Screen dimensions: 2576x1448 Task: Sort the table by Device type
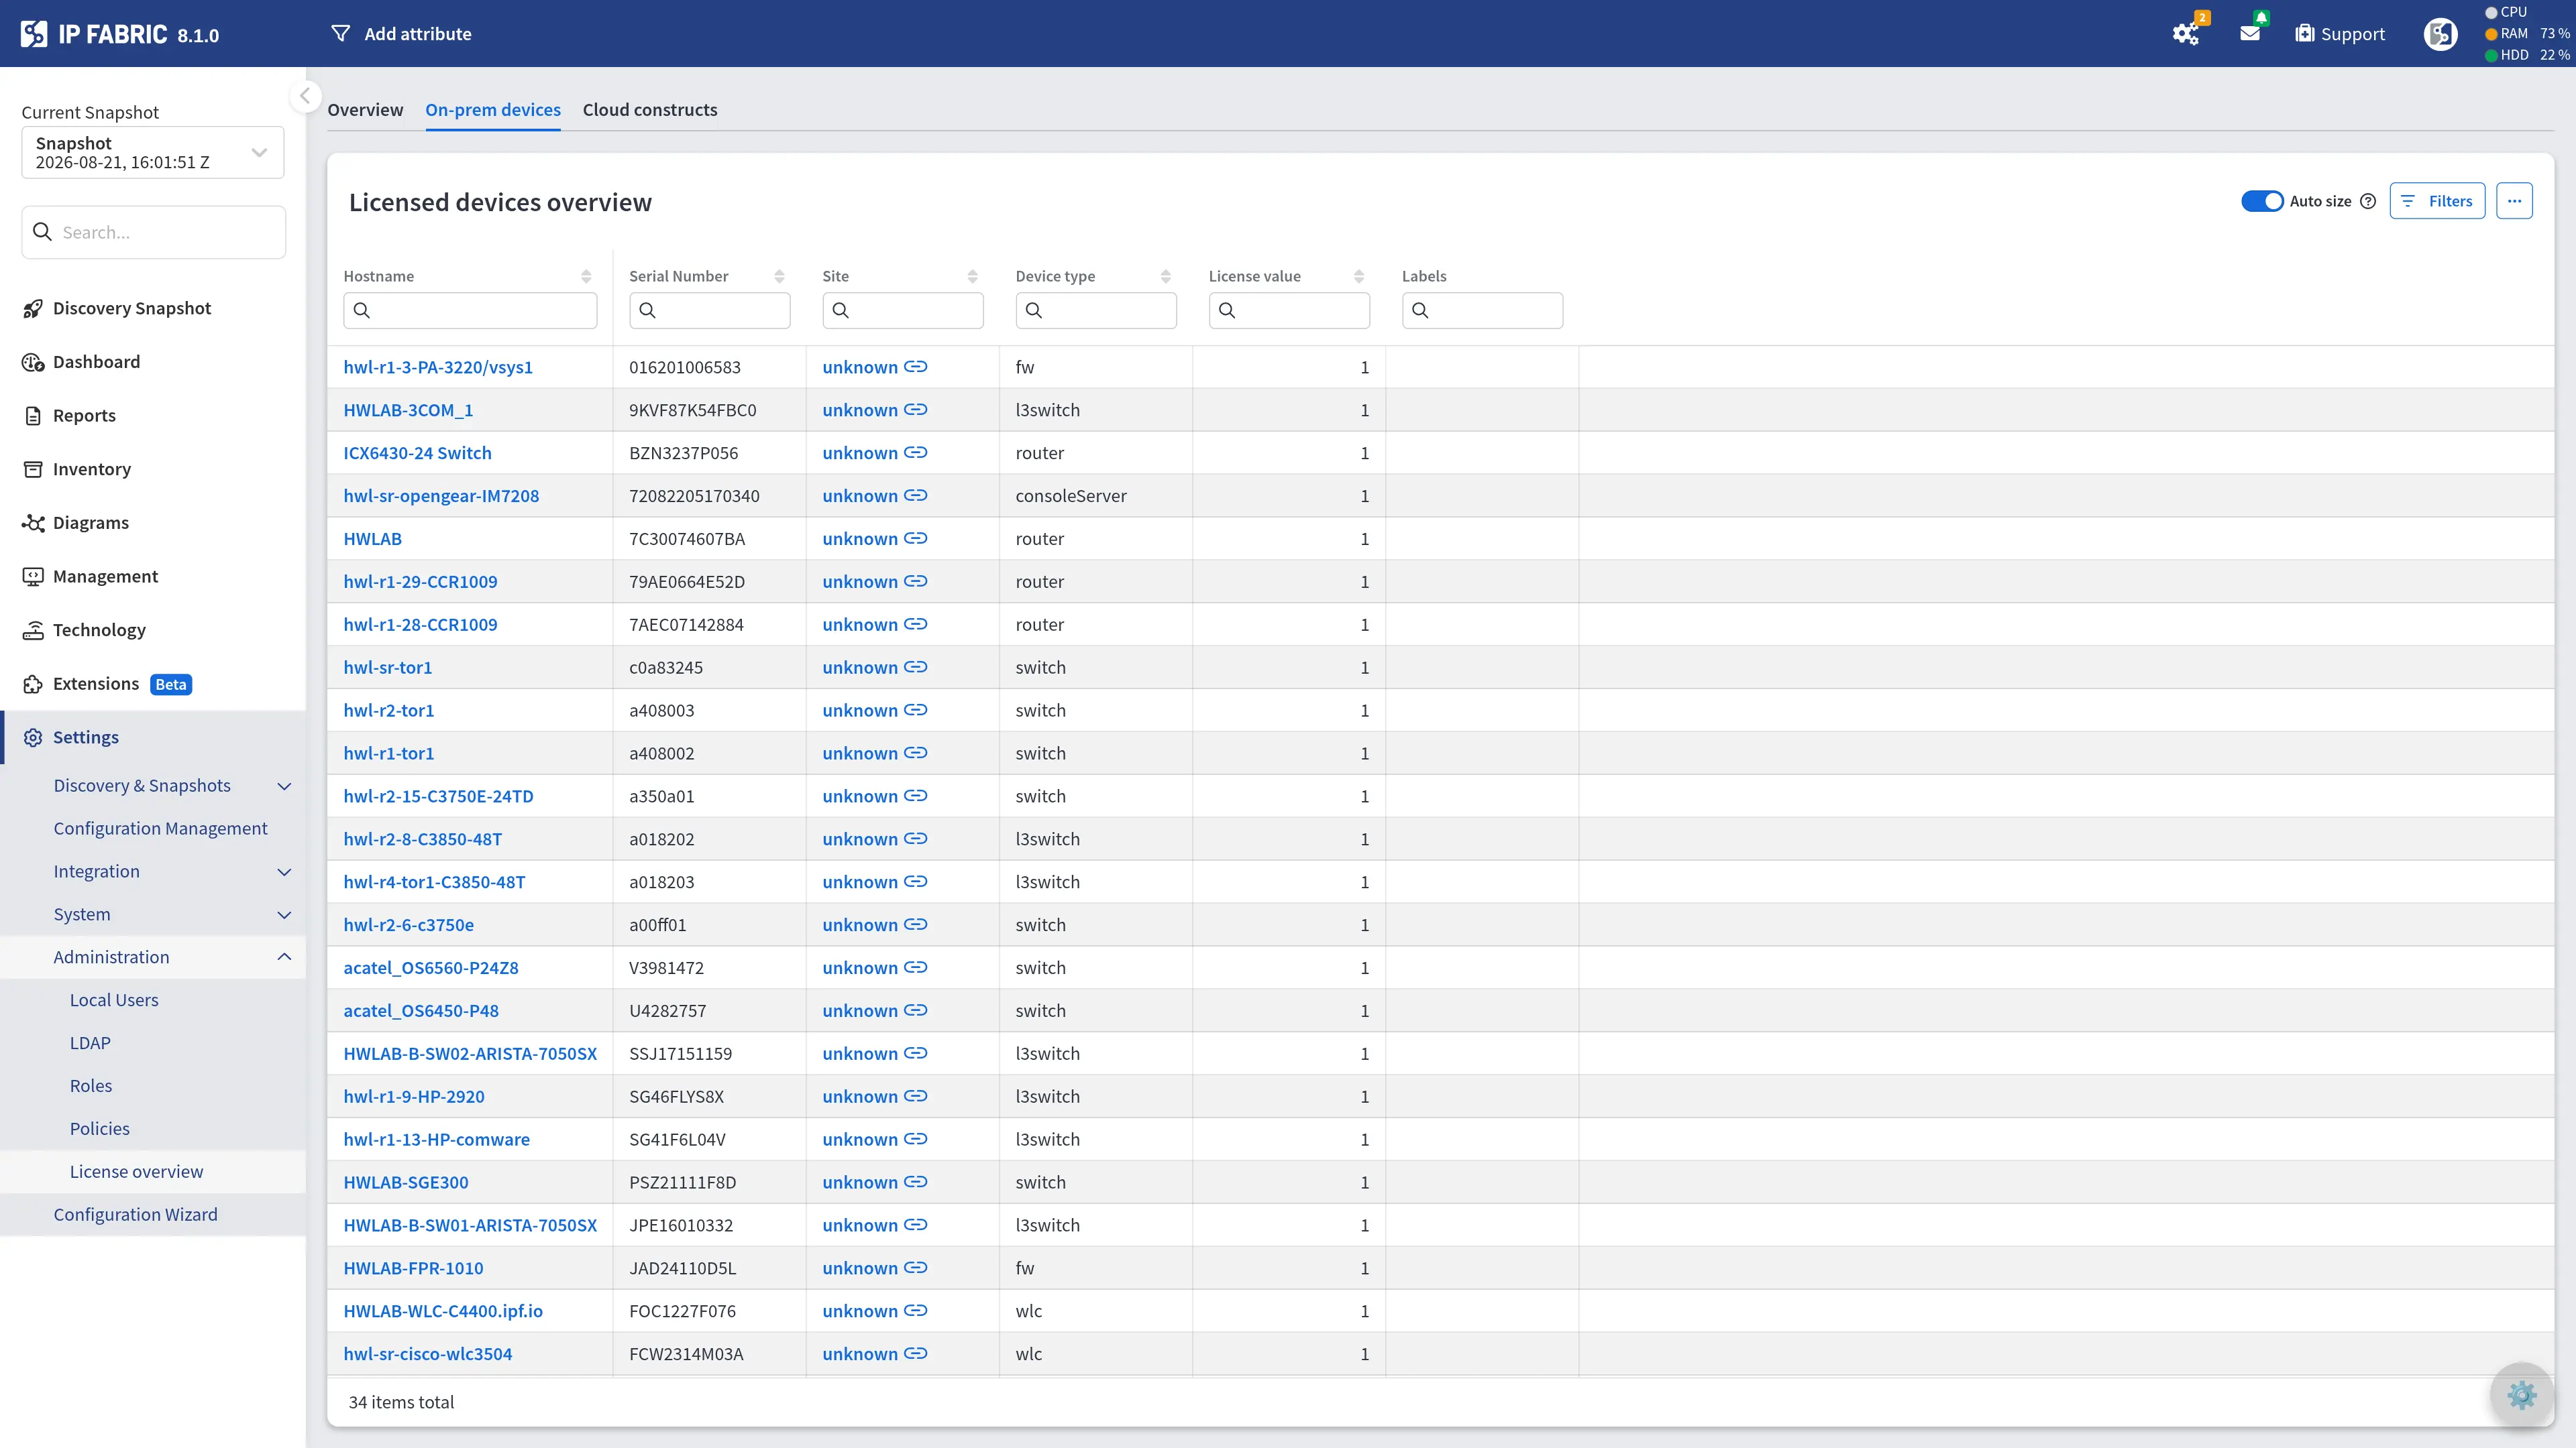pos(1165,277)
